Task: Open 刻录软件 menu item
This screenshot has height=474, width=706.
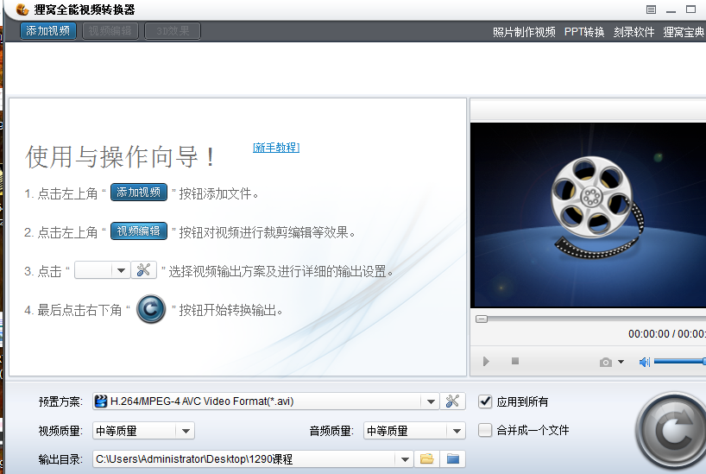Action: 634,32
